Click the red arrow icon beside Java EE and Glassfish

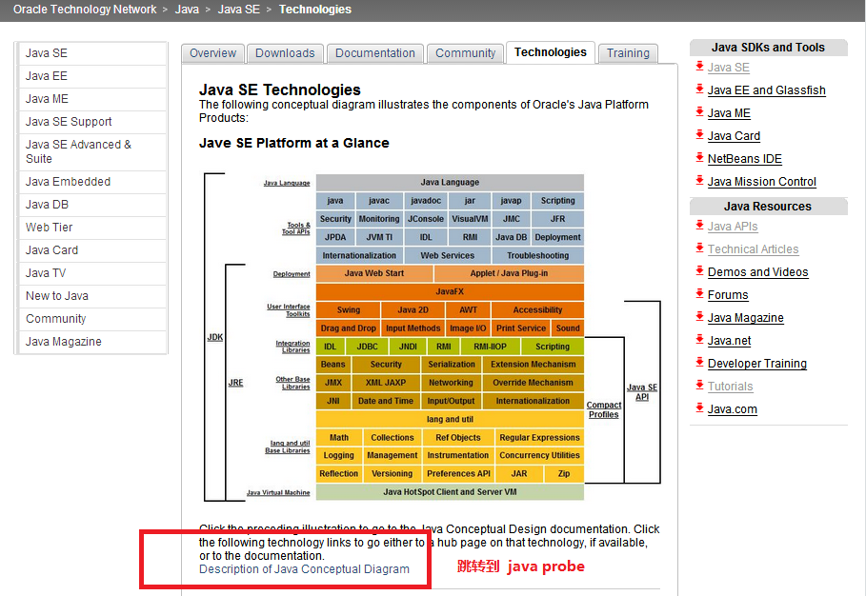click(699, 89)
